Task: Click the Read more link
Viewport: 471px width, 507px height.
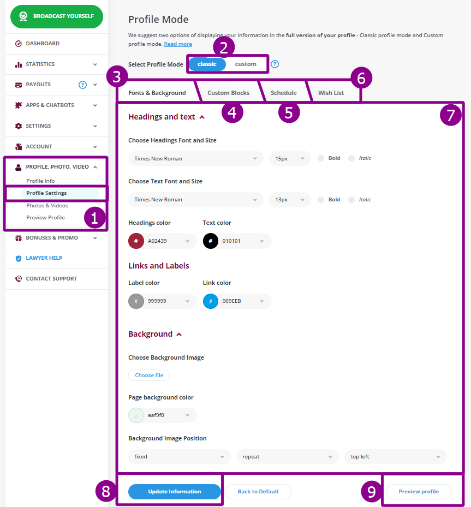Action: point(178,44)
